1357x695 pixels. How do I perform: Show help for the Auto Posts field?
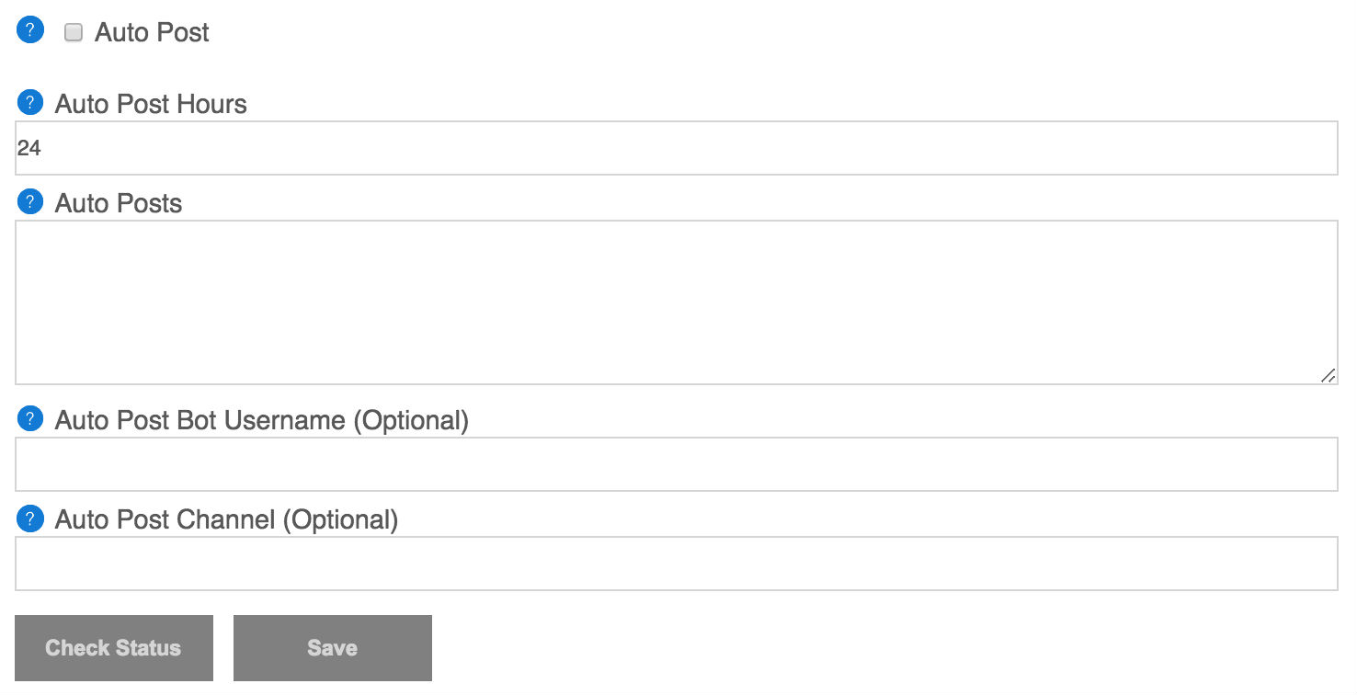click(x=30, y=201)
